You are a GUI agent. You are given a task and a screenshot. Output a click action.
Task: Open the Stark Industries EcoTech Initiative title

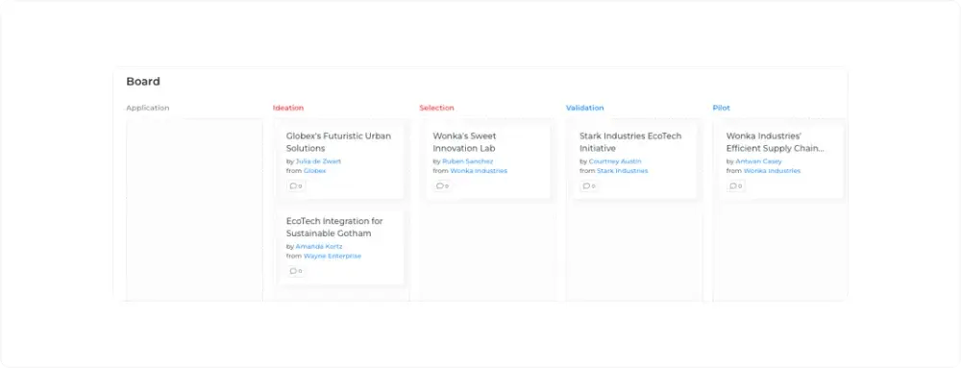630,142
